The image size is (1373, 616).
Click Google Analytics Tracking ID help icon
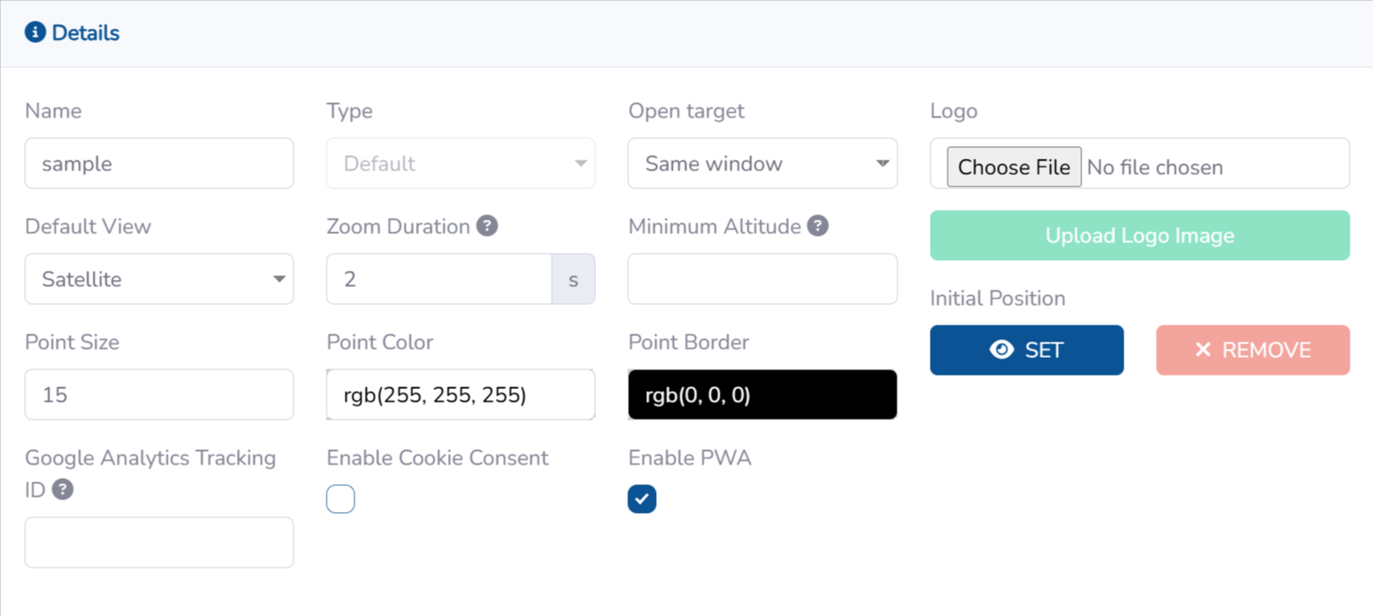(x=63, y=490)
